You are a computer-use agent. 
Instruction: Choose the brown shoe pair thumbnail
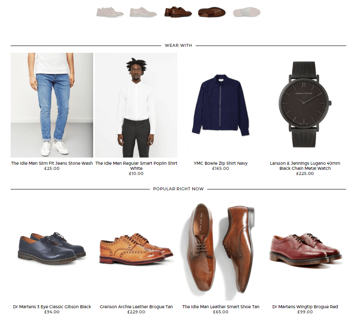point(178,12)
